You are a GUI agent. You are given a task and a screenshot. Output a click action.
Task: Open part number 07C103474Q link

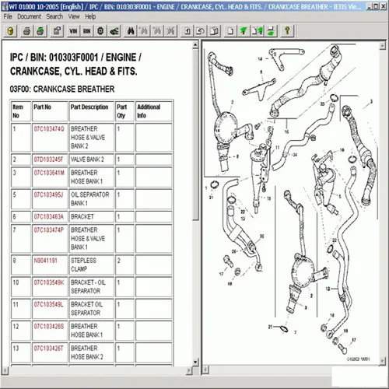coord(49,129)
